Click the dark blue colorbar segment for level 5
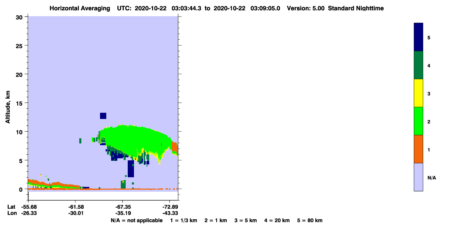The height and width of the screenshot is (230, 450). click(x=418, y=37)
